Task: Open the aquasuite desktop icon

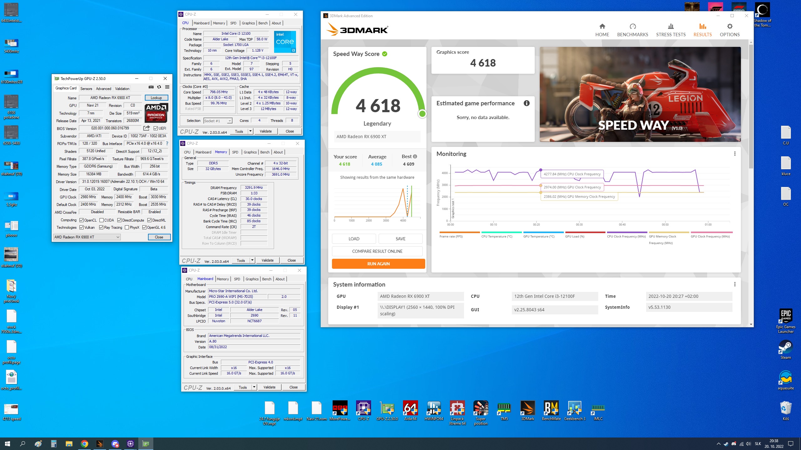Action: [x=786, y=380]
